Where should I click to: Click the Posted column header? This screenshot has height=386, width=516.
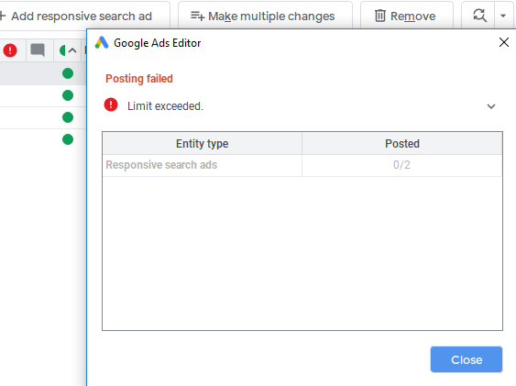402,143
